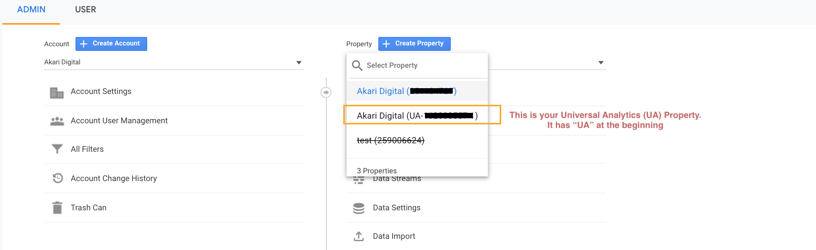Click the '3 Properties' count text
Screen dimensions: 816x250
tap(377, 171)
